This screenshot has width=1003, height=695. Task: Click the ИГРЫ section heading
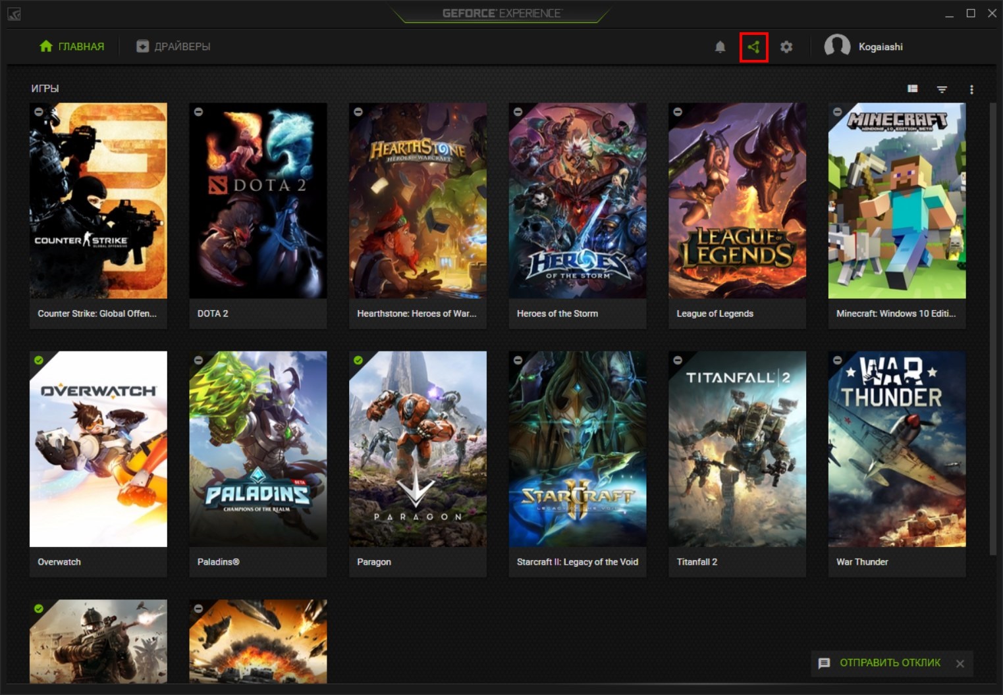click(x=45, y=88)
